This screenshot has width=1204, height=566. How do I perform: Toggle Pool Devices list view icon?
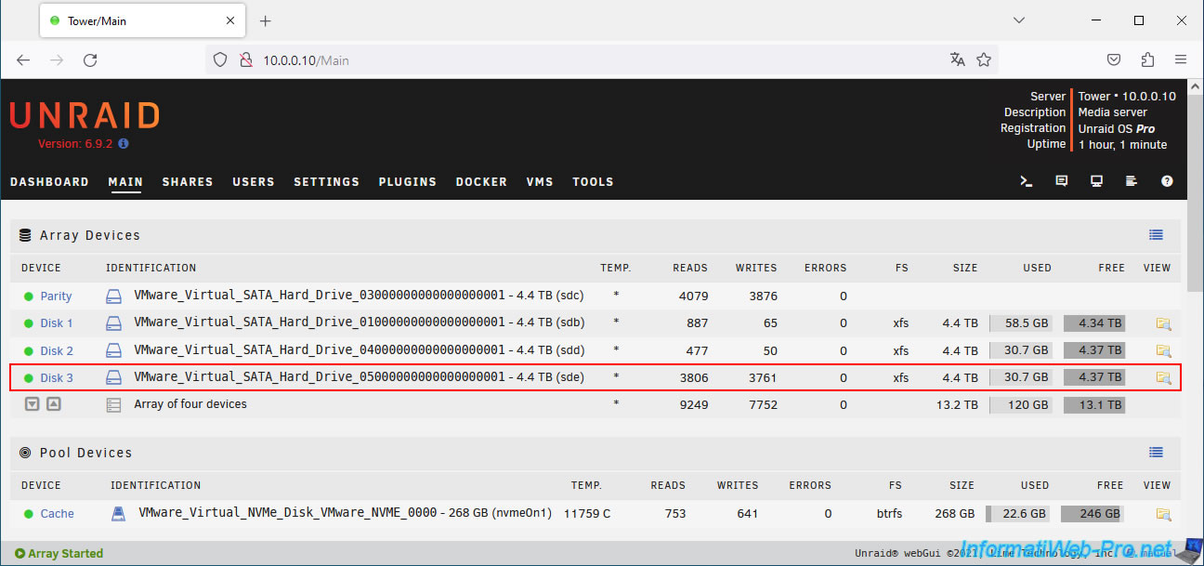point(1156,453)
